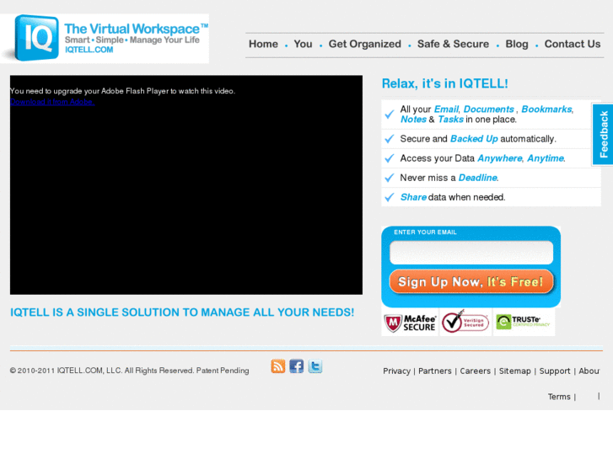Open the RSS feed icon
Image resolution: width=613 pixels, height=459 pixels.
(278, 366)
